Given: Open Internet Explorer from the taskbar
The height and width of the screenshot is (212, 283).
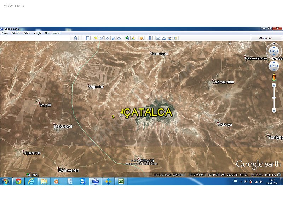Looking at the screenshot, I should tap(31, 182).
